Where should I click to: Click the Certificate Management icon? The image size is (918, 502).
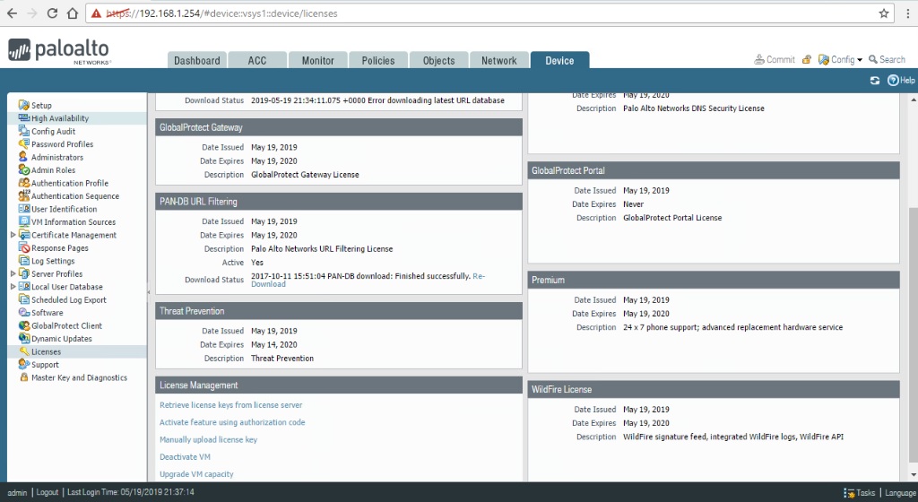click(x=23, y=235)
